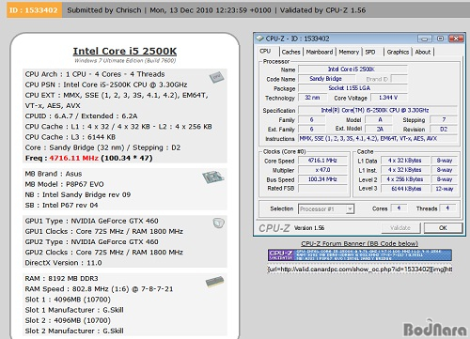Click the CPU-Z forum banner image

(360, 254)
